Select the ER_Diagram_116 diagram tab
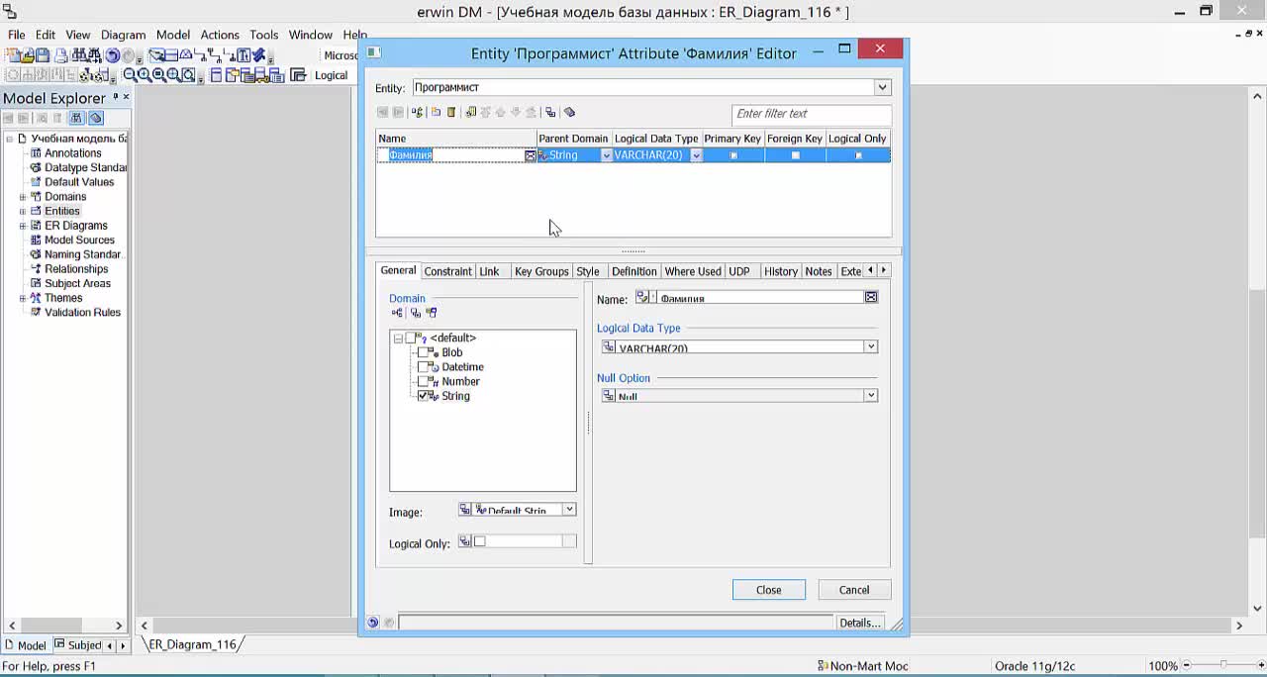This screenshot has width=1267, height=677. pos(192,644)
